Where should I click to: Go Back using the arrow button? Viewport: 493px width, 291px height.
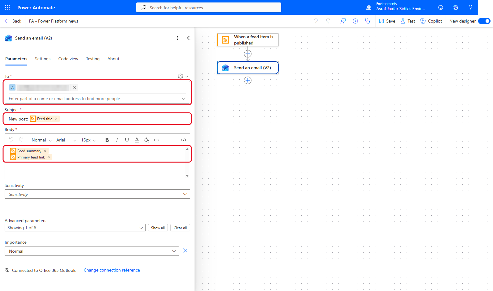tap(13, 21)
